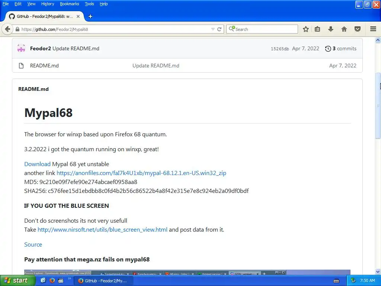Open the README.md file link
Viewport: 381px width, 286px height.
44,66
